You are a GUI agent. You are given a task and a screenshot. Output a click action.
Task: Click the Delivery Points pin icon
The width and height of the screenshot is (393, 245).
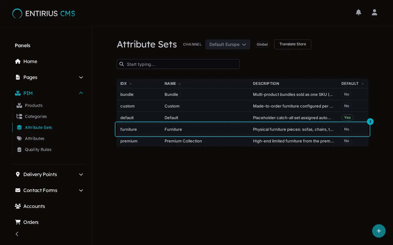click(18, 174)
